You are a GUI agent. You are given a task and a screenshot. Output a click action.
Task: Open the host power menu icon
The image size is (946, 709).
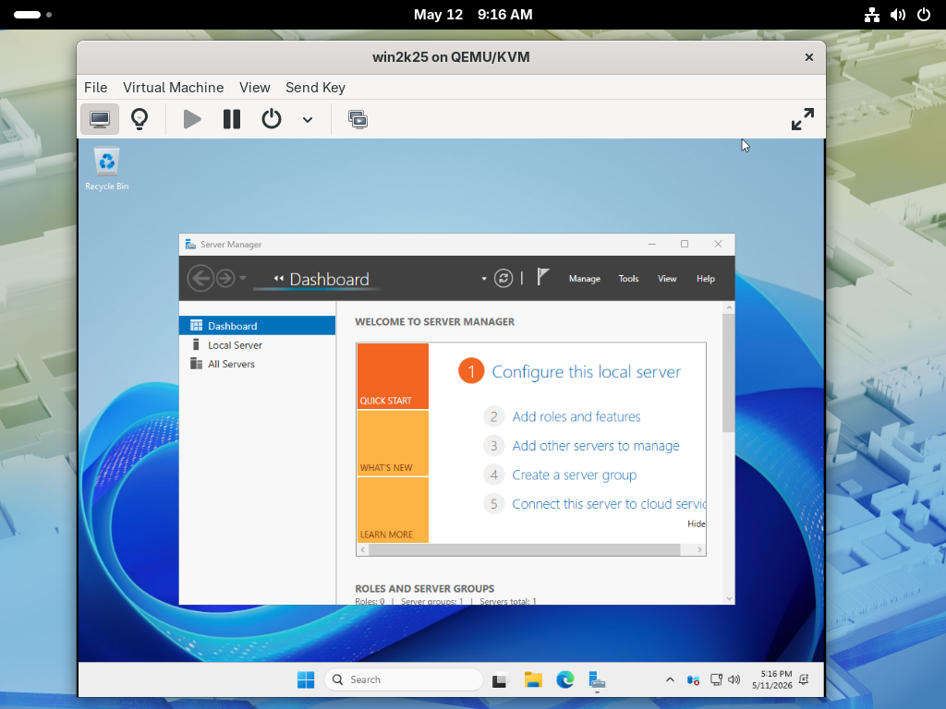(x=924, y=15)
